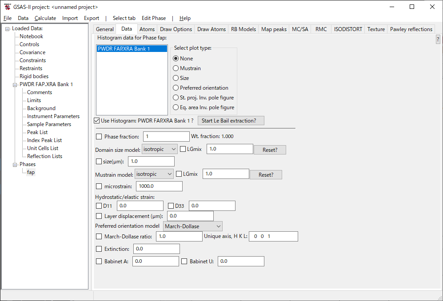Screen dimensions: 443x301
Task: Open the Calculate menu
Action: coord(45,18)
